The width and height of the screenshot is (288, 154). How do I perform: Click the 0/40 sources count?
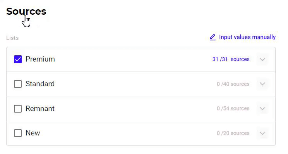coord(233,84)
